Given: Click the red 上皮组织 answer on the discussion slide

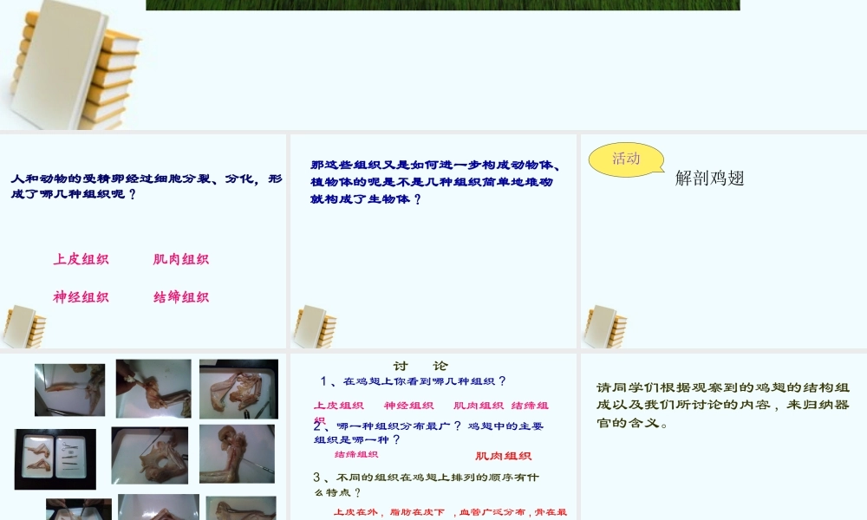Looking at the screenshot, I should point(339,406).
